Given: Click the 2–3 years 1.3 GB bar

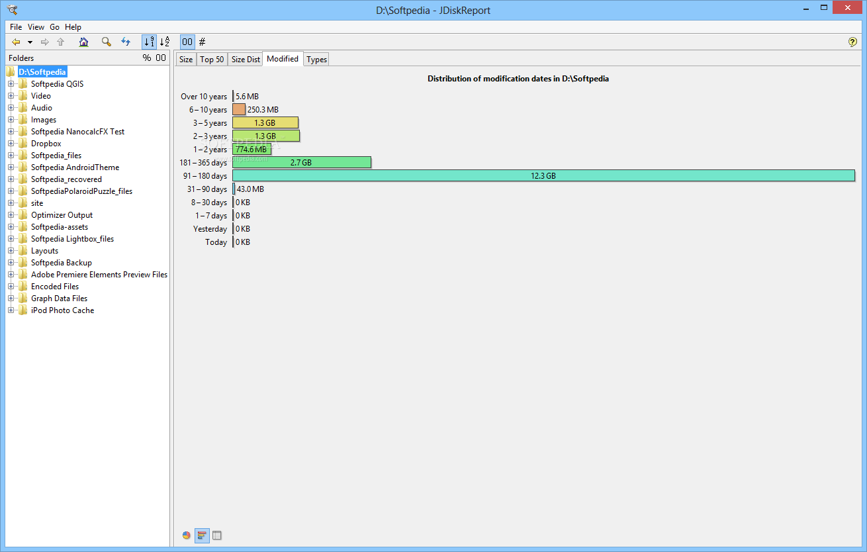Looking at the screenshot, I should click(266, 136).
